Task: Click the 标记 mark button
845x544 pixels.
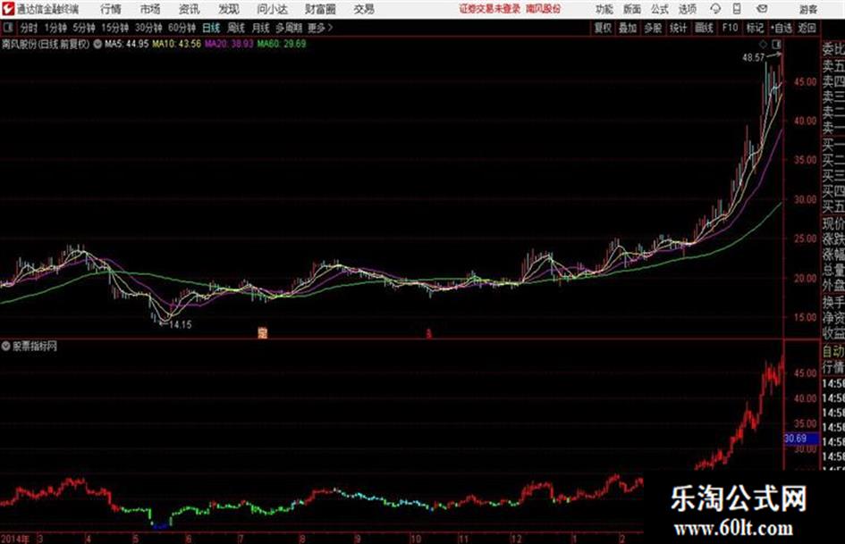Action: (x=755, y=28)
